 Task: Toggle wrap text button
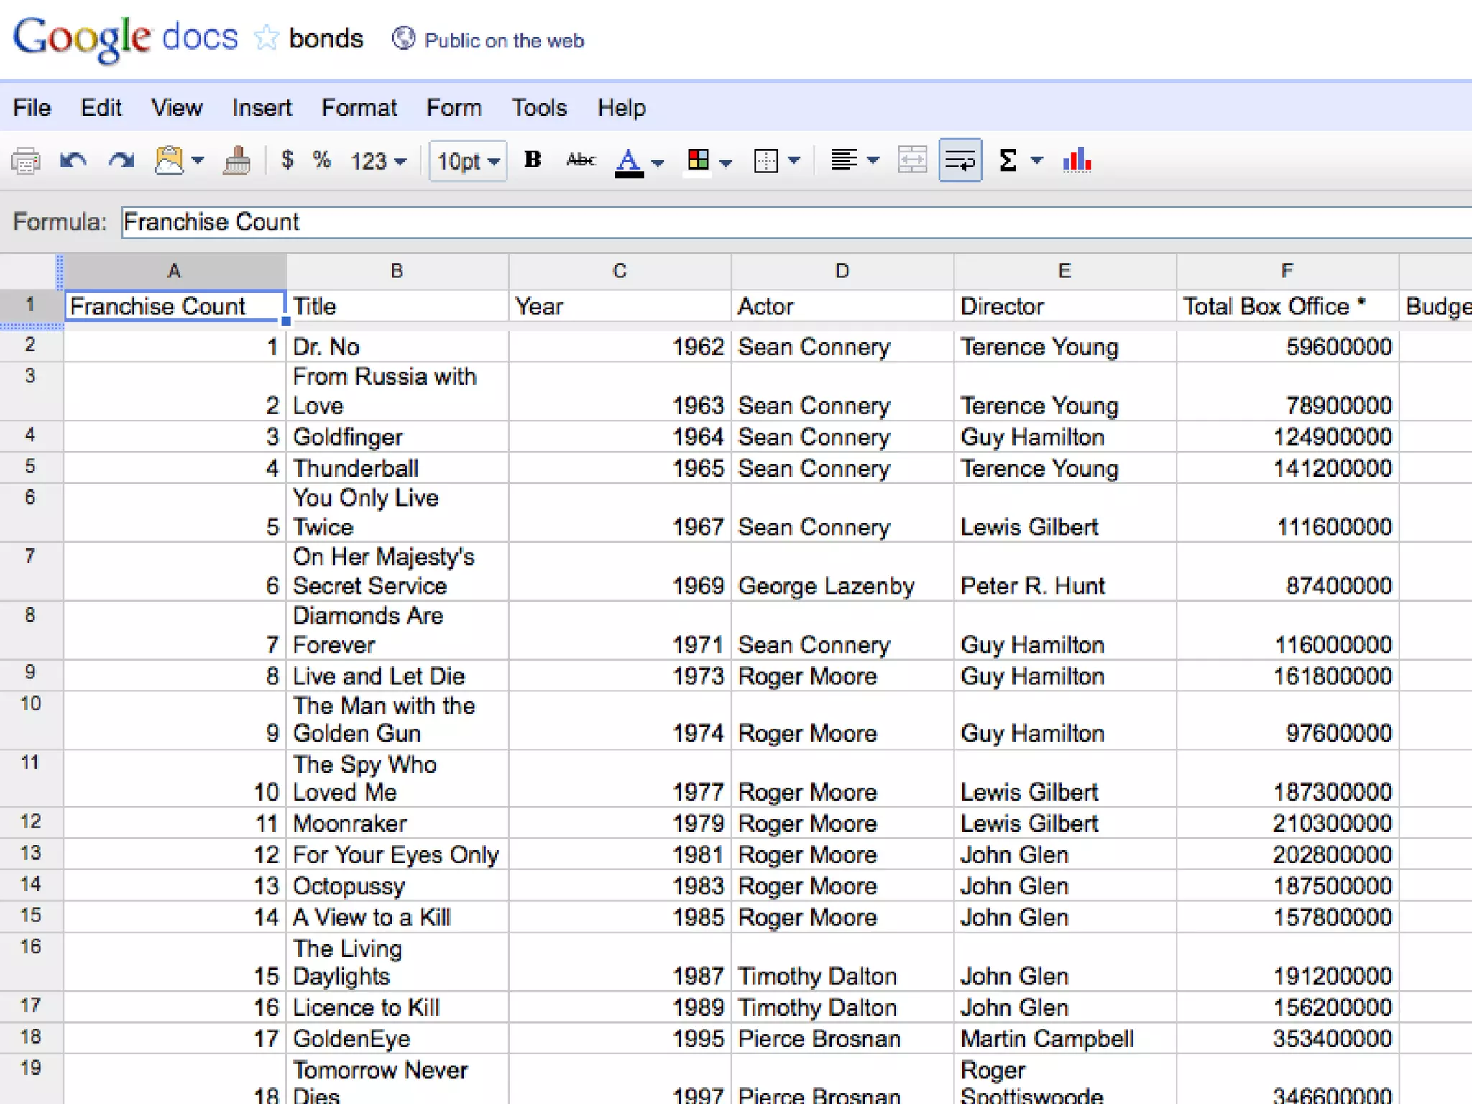[960, 161]
